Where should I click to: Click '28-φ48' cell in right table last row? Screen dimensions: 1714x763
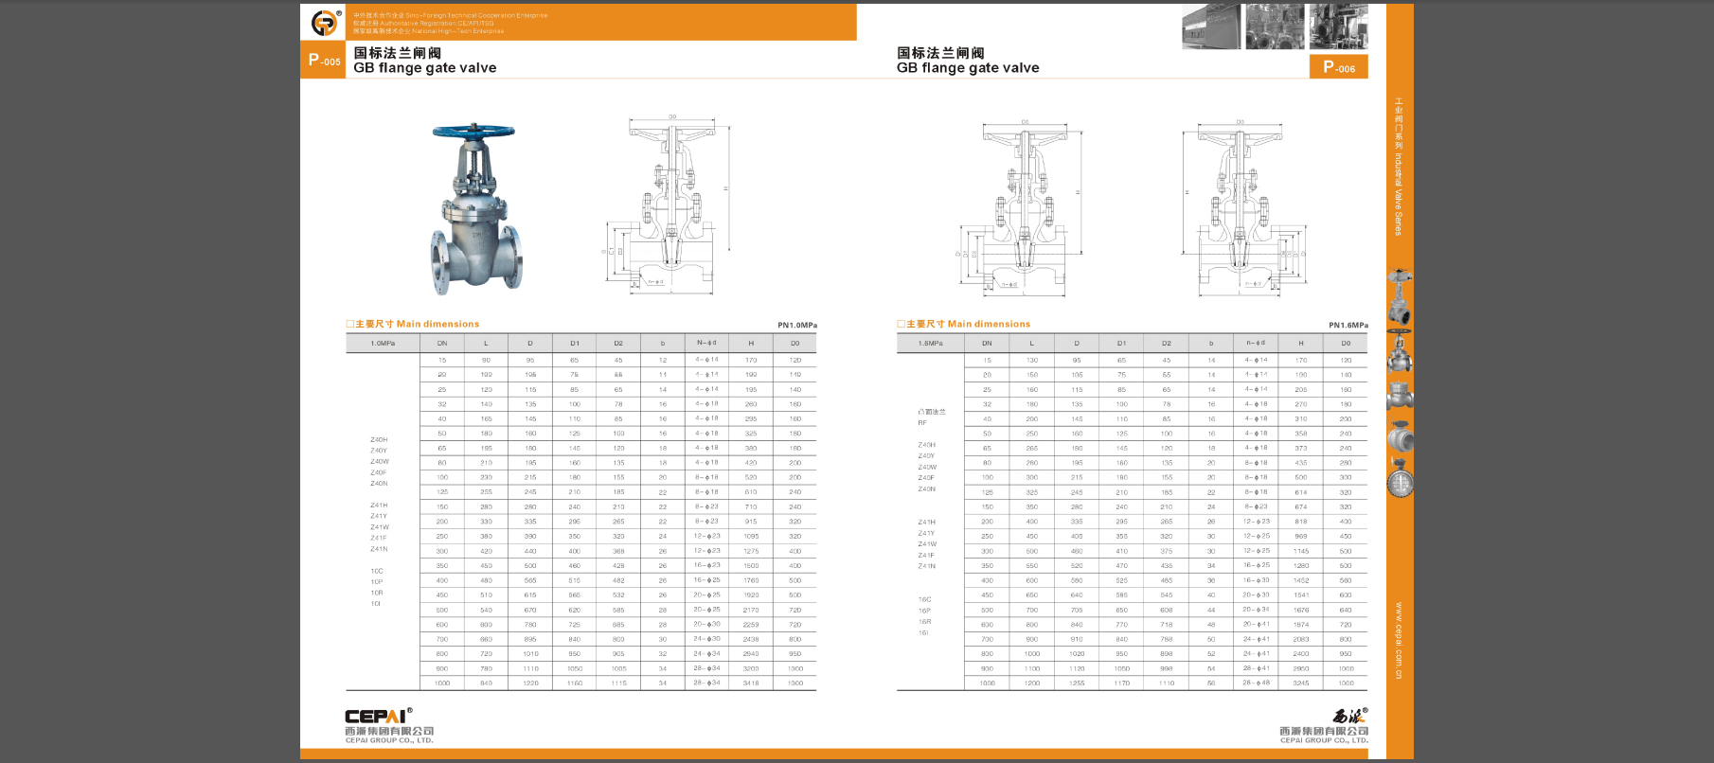1257,683
